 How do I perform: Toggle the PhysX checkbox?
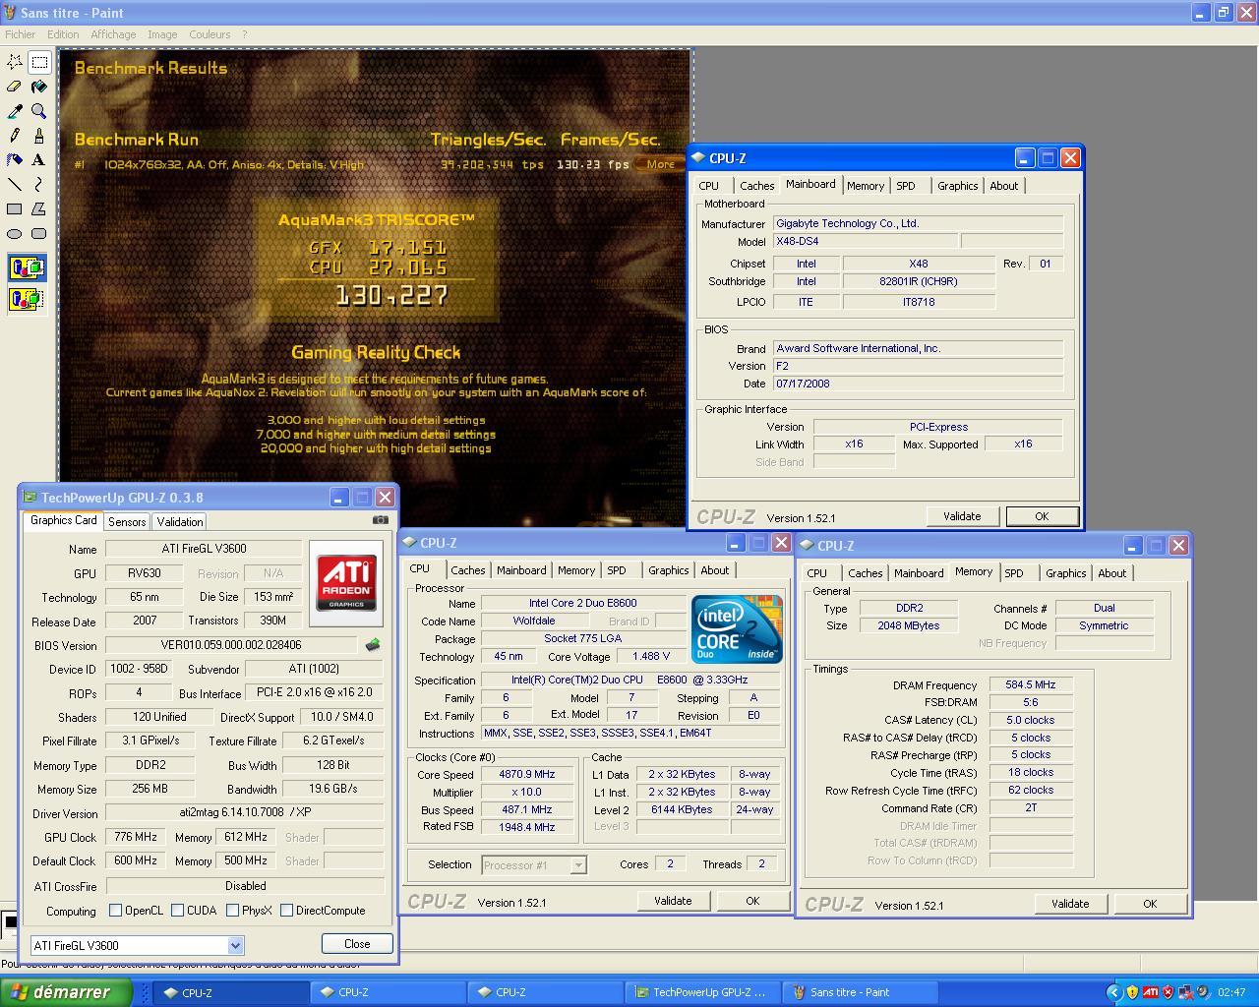[232, 911]
